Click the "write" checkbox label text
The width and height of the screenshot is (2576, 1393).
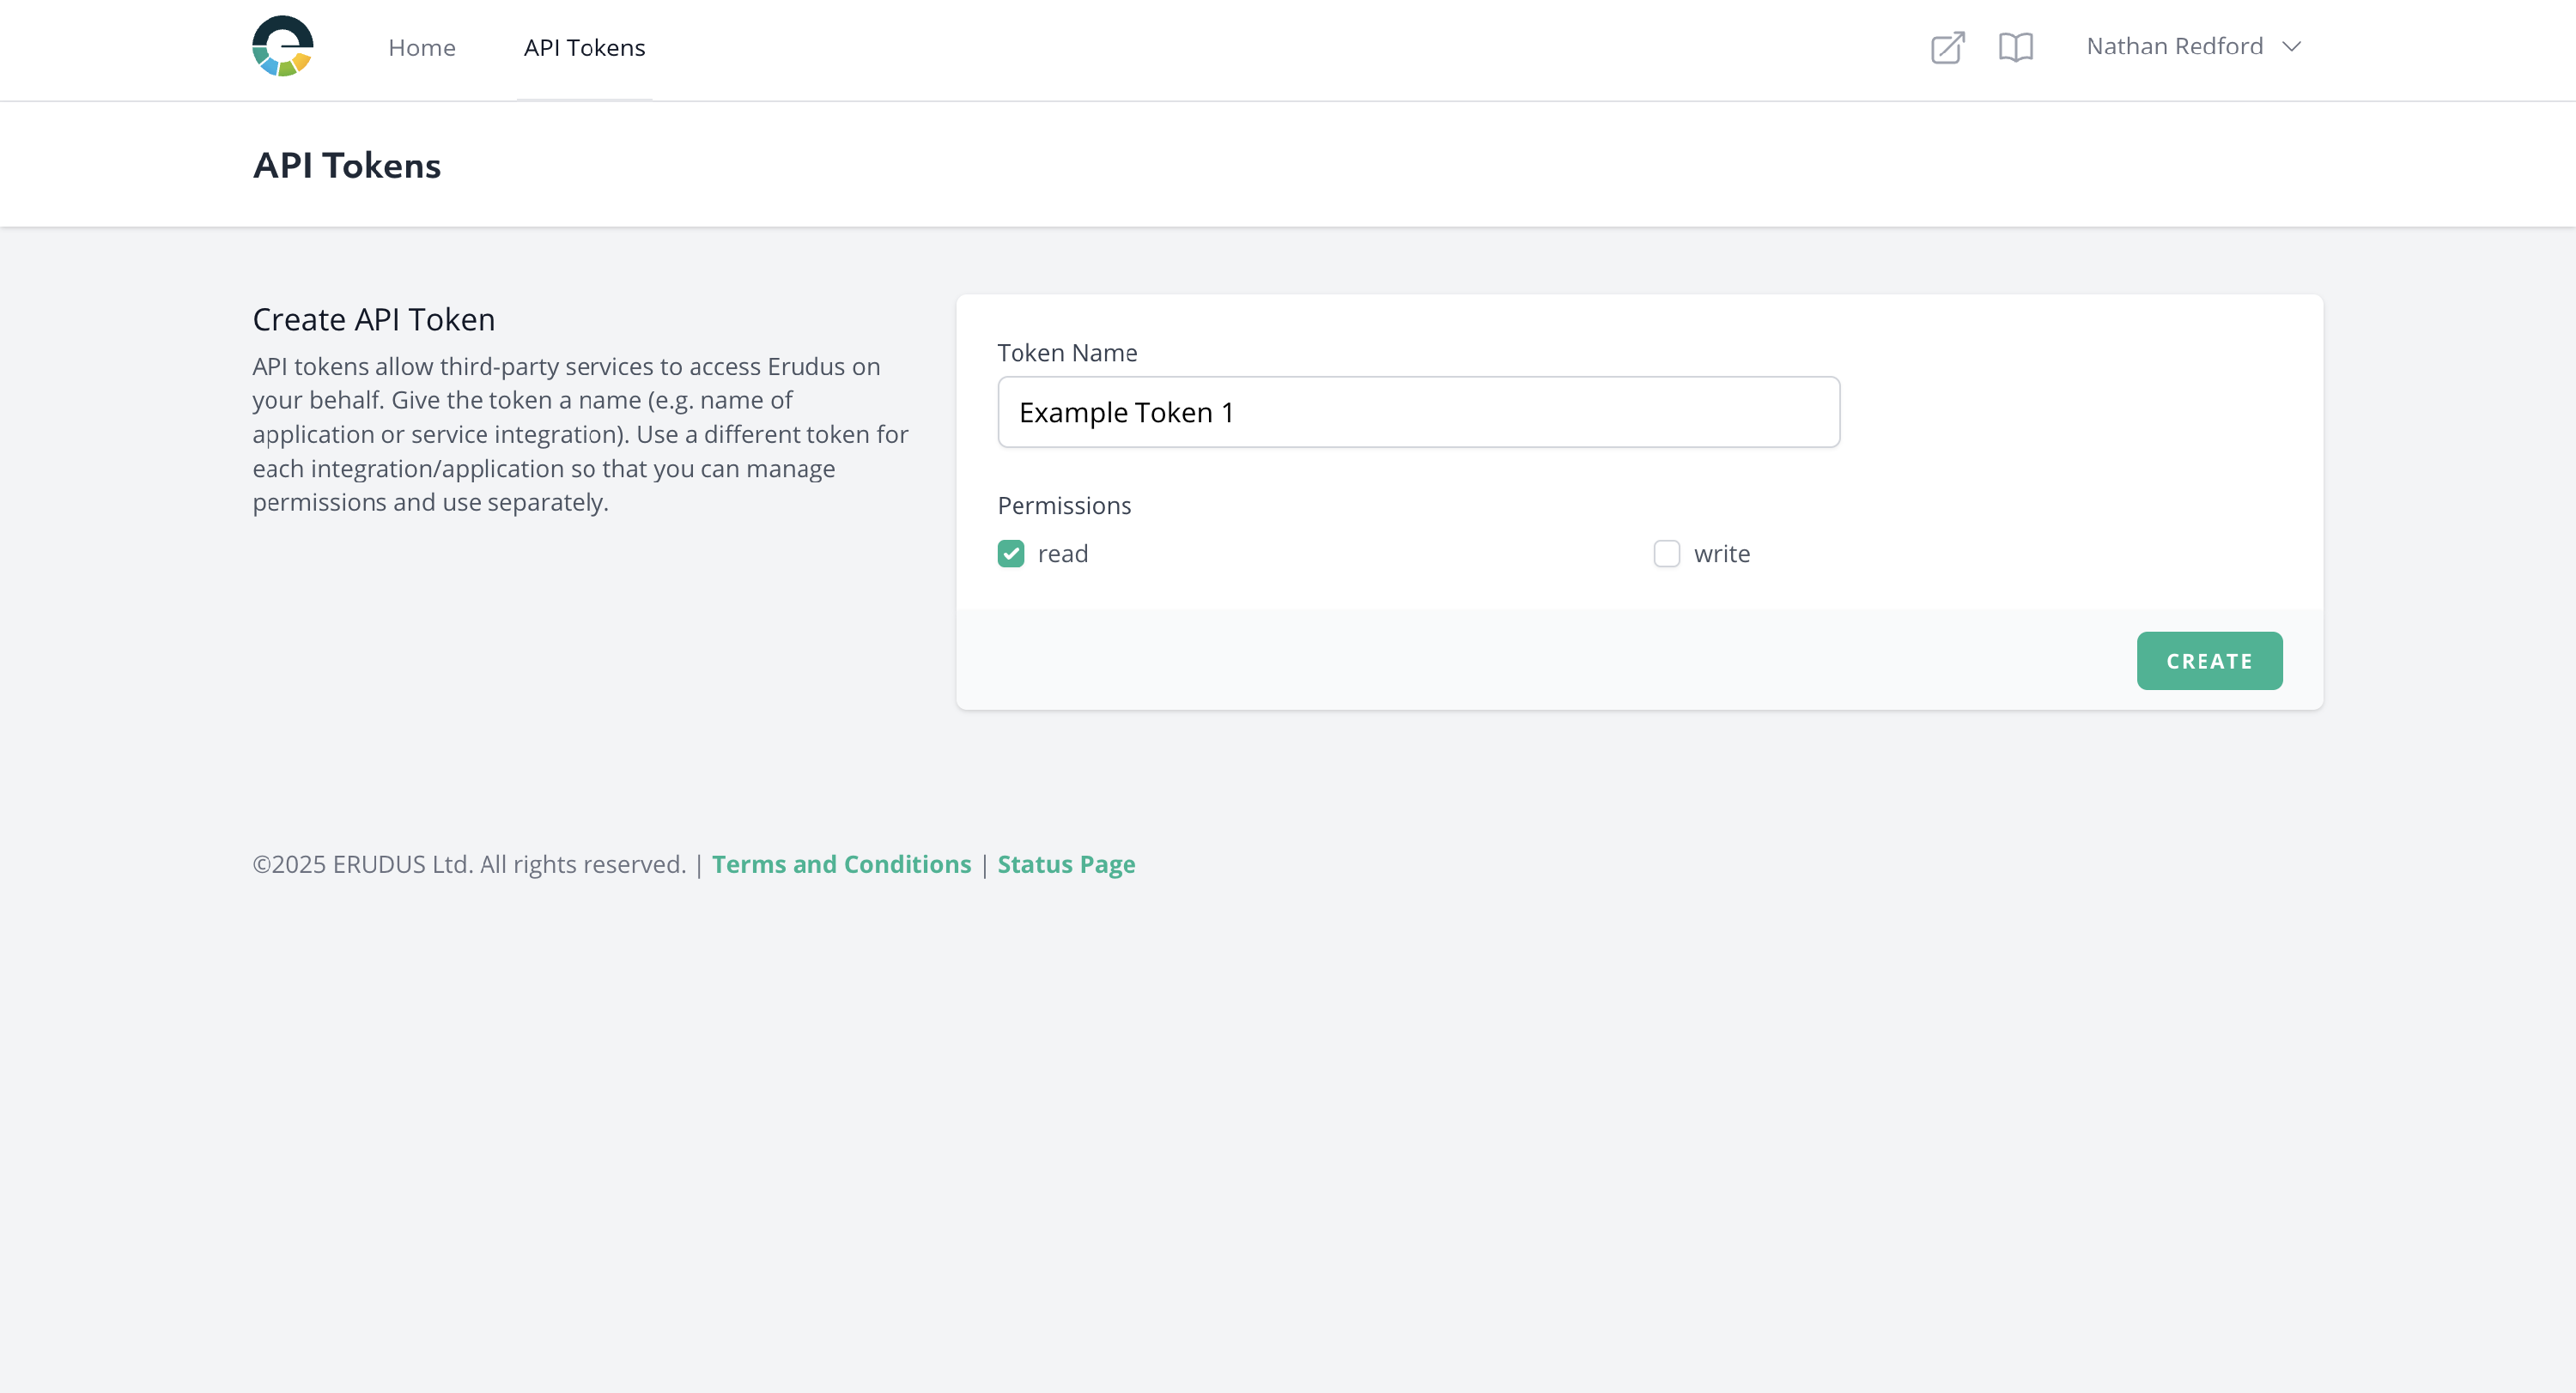click(x=1721, y=554)
